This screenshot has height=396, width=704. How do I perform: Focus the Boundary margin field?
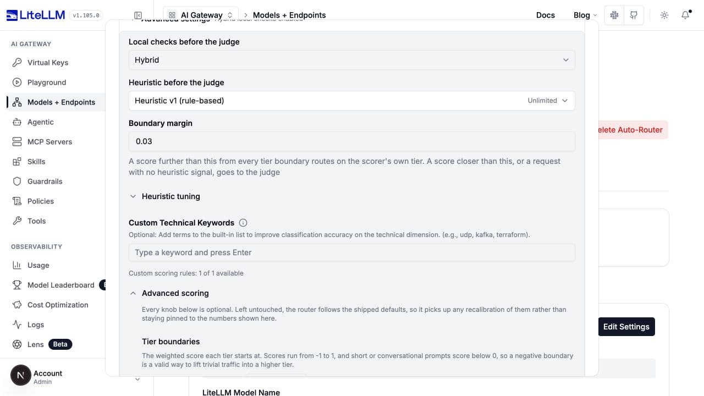coord(352,141)
